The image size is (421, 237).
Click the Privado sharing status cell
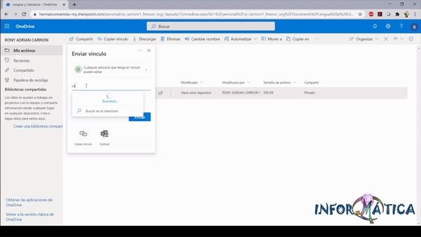(x=310, y=92)
